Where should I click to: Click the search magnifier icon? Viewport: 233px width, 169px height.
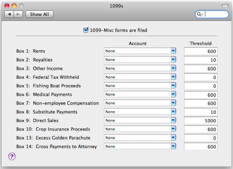pyautogui.click(x=199, y=14)
